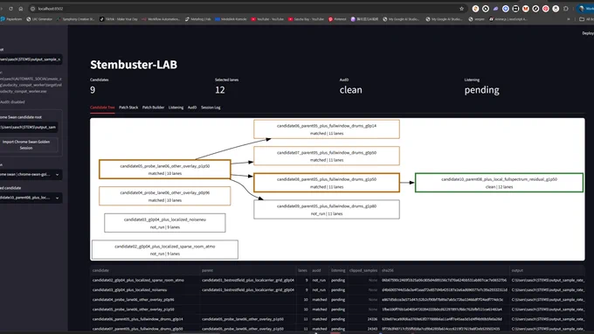Open the Workflow Automation bookmark
The image size is (594, 334).
pyautogui.click(x=161, y=19)
